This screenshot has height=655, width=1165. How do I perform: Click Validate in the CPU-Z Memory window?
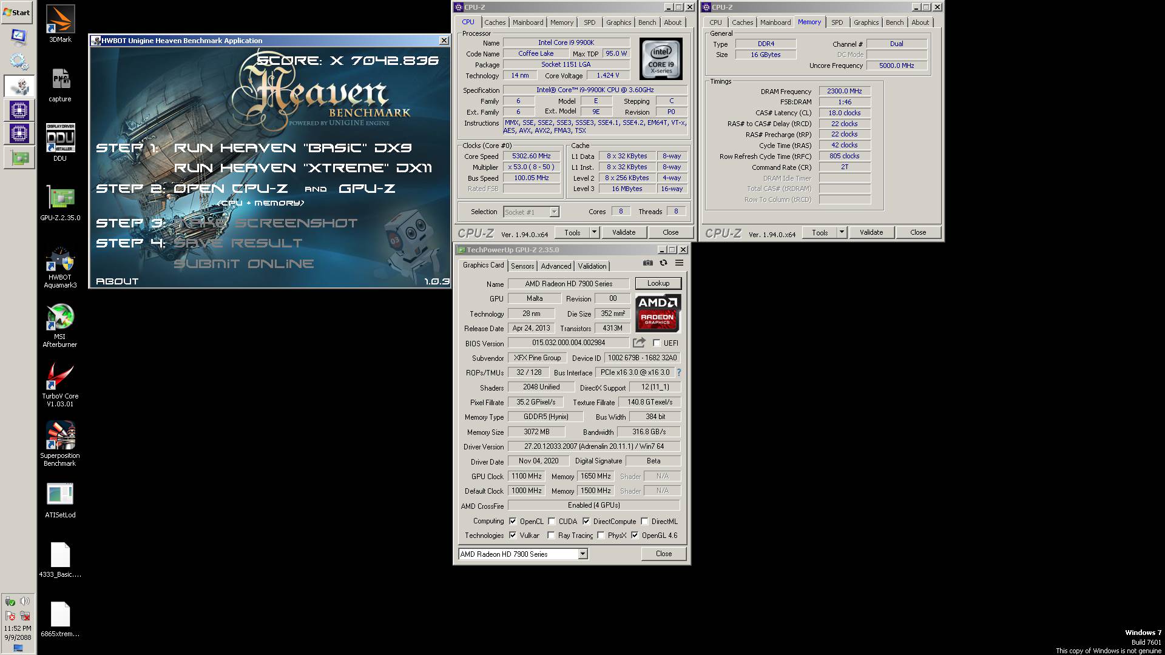point(871,232)
